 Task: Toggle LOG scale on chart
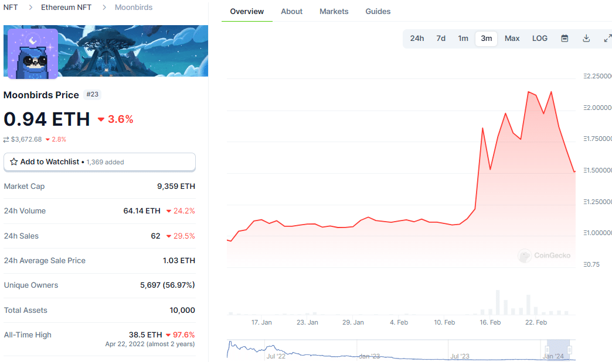pyautogui.click(x=540, y=38)
